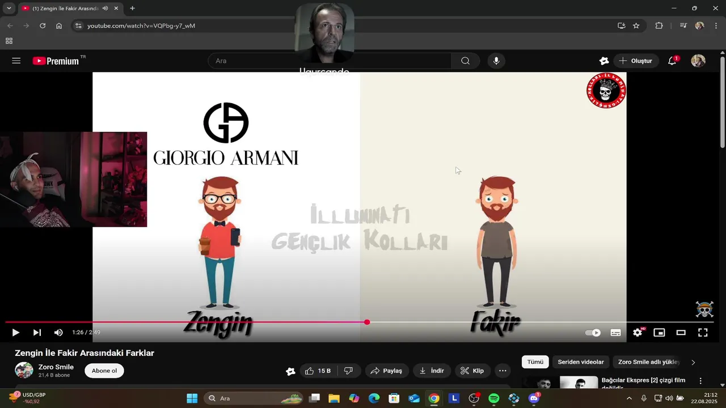The width and height of the screenshot is (726, 408).
Task: Open options for Bağcılar Ekspres video
Action: point(700,381)
